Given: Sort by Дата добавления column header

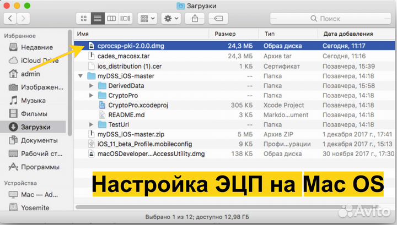Looking at the screenshot, I should [x=356, y=34].
